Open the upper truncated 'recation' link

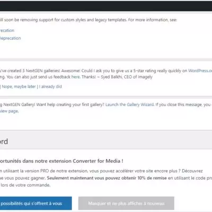click(7, 30)
